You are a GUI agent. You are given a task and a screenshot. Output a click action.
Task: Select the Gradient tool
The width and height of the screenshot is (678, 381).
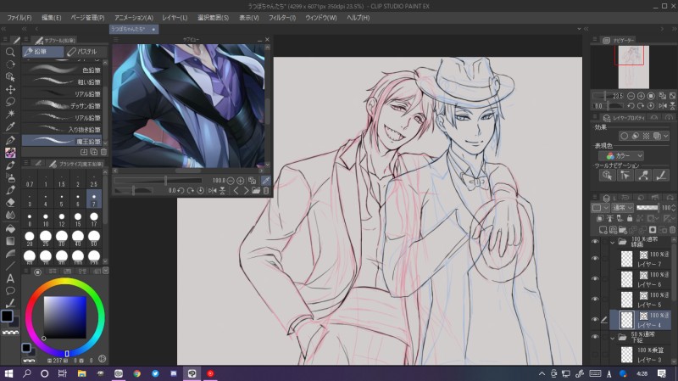10,240
